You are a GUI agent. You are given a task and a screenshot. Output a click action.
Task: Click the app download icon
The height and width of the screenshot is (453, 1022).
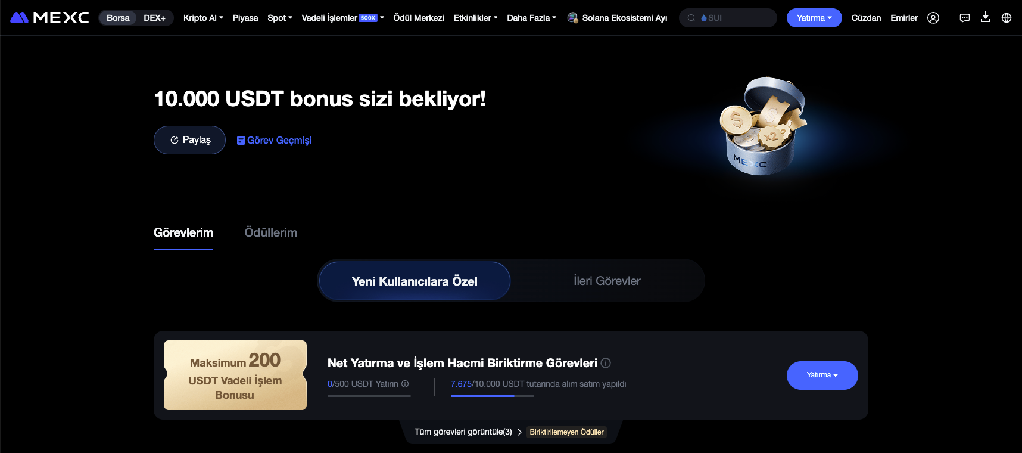986,17
